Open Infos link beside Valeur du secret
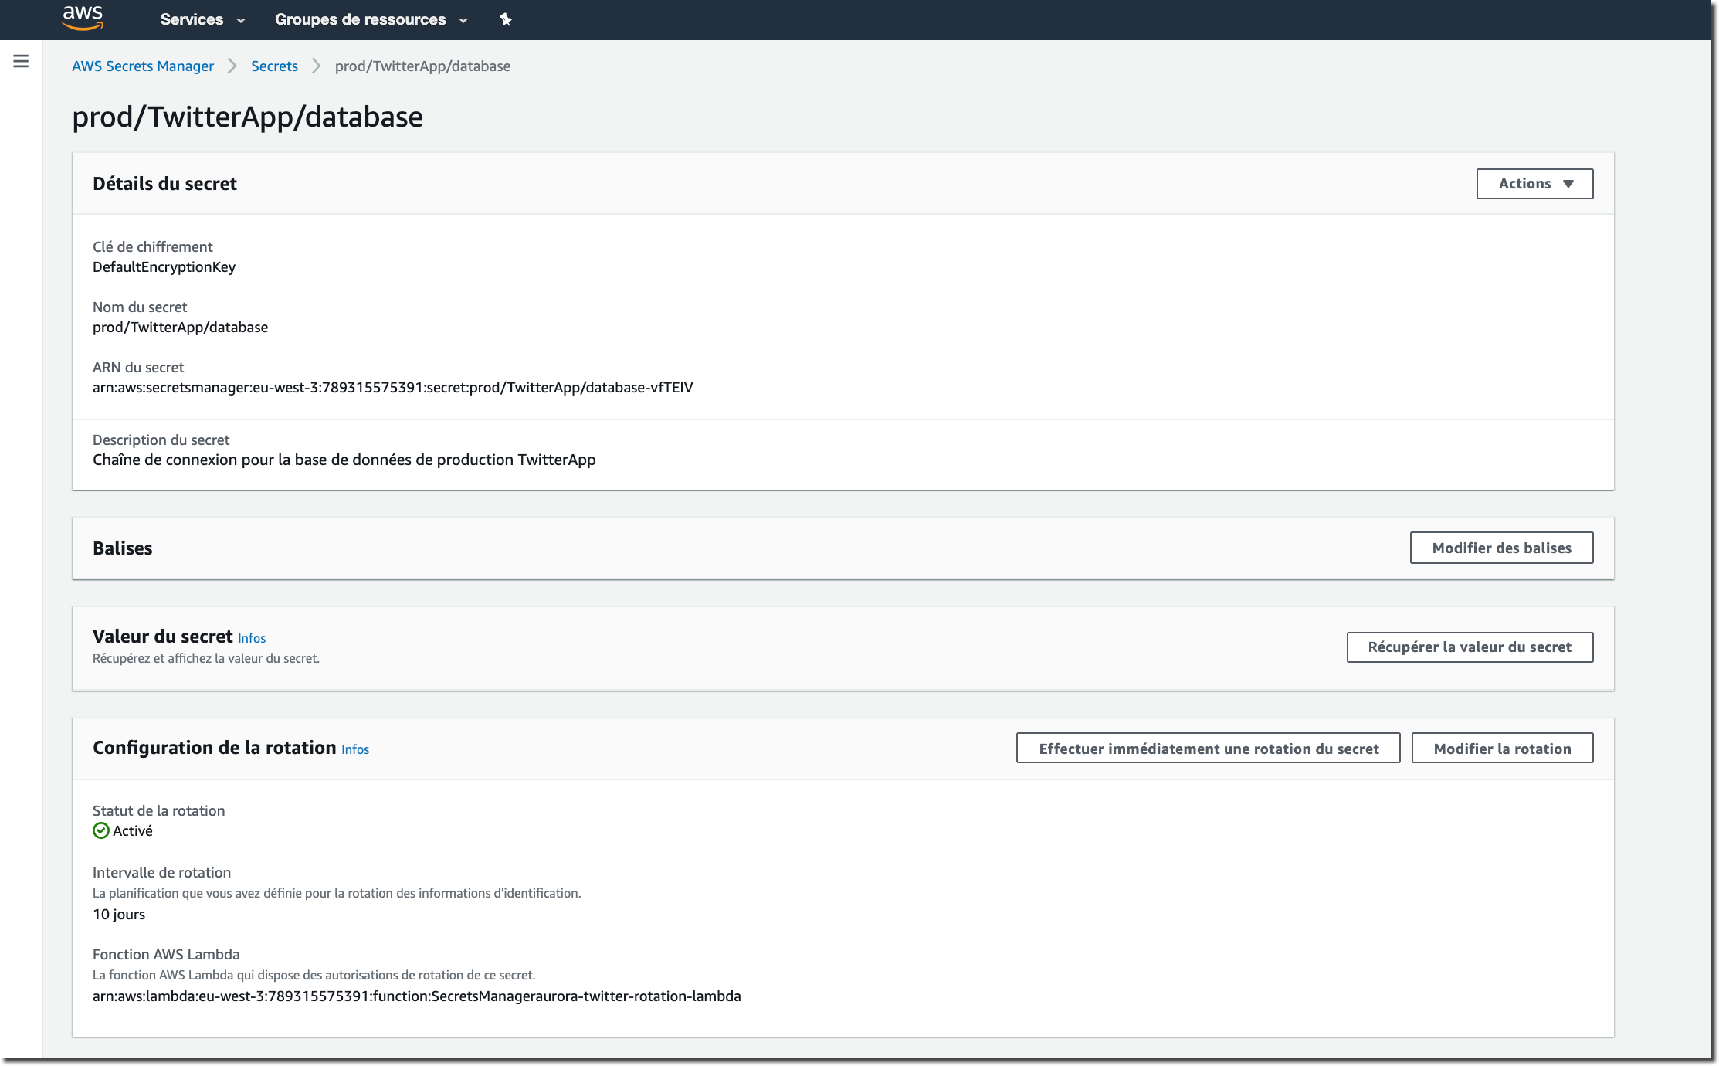Image resolution: width=1719 pixels, height=1066 pixels. coord(252,638)
